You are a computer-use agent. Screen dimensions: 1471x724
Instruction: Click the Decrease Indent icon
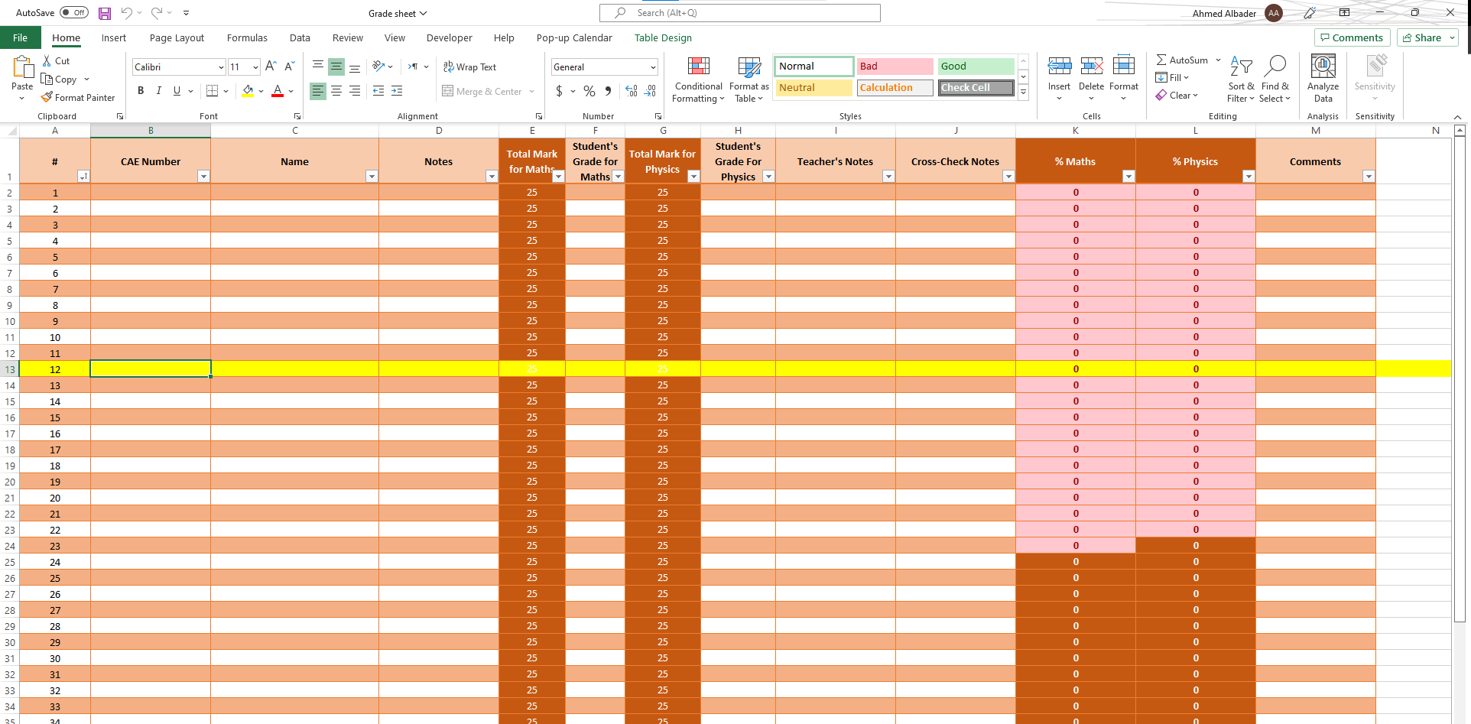click(x=378, y=91)
